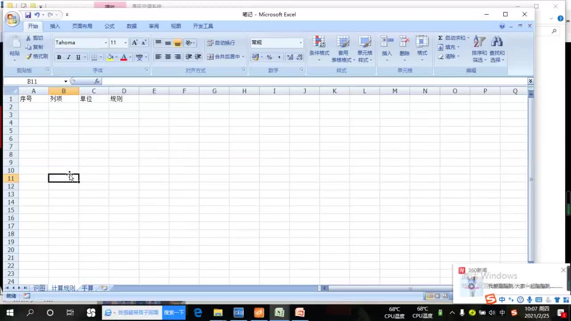Image resolution: width=571 pixels, height=321 pixels.
Task: Apply the red font color
Action: point(124,57)
